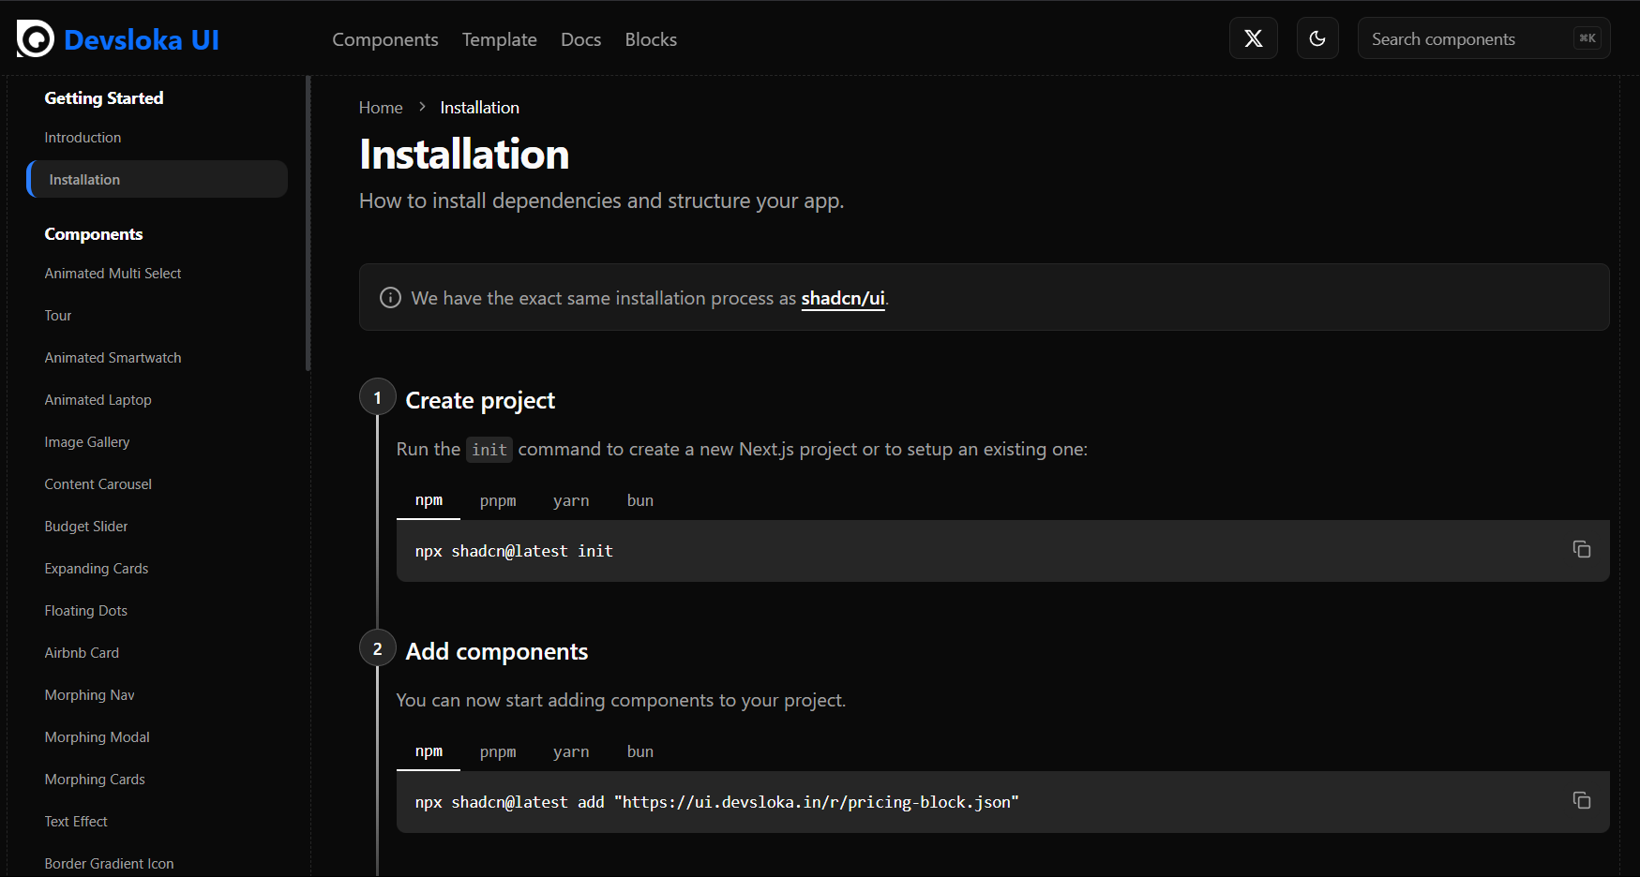Open the X (Twitter) profile icon
This screenshot has height=877, width=1640.
[1253, 38]
